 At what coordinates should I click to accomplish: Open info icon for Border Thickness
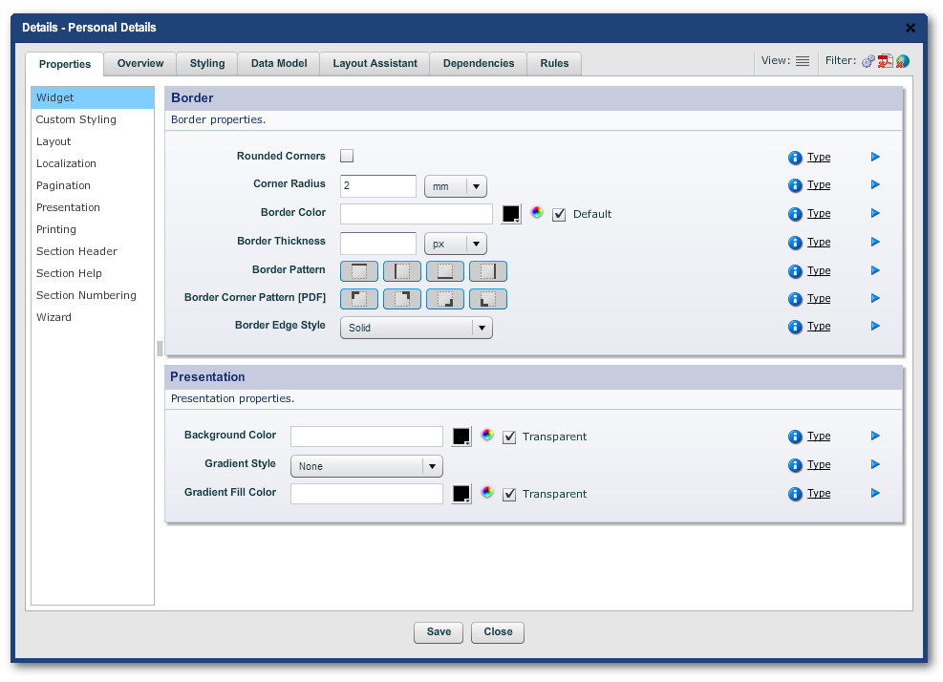click(x=795, y=243)
